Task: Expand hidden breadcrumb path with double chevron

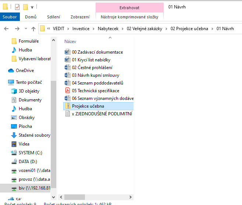Action: (x=49, y=29)
